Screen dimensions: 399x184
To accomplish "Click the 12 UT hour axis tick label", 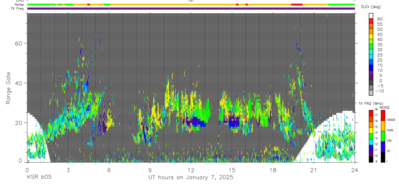I will [x=191, y=170].
